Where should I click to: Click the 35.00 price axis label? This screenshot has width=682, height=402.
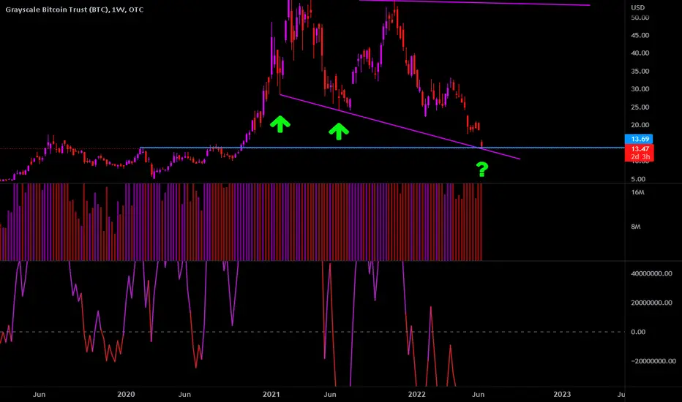point(640,72)
